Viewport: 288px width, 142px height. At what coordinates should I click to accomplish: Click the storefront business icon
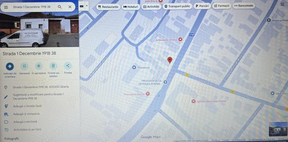click(6, 114)
